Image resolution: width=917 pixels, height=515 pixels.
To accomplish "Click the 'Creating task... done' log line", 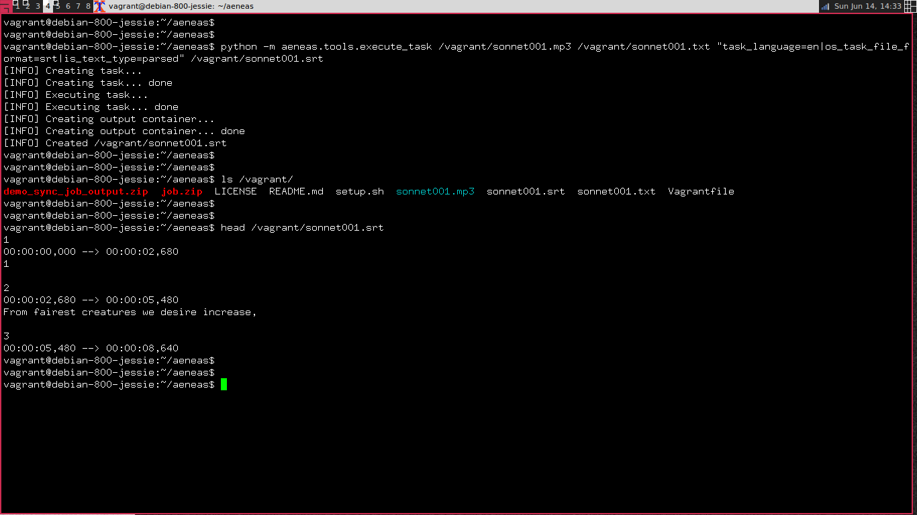I will point(88,82).
